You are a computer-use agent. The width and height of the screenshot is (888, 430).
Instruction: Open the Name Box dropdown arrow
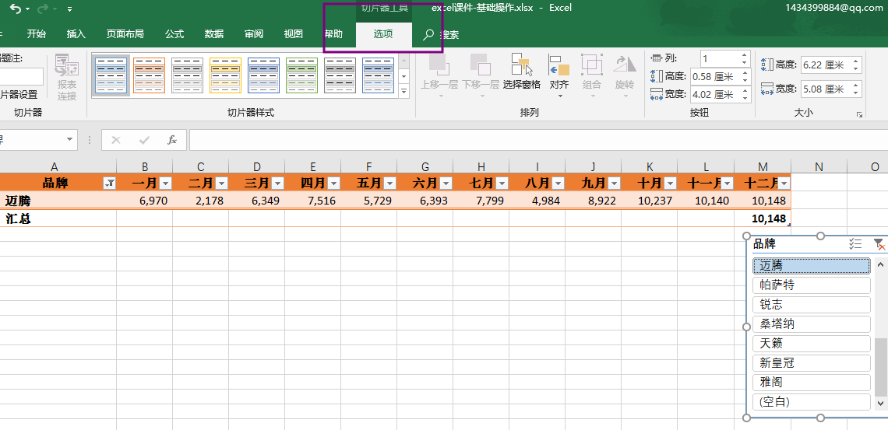point(69,139)
